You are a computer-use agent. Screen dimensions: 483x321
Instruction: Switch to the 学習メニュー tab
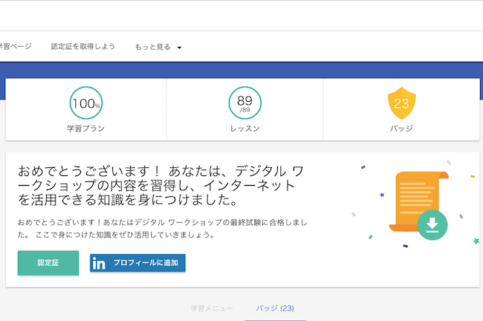[212, 308]
